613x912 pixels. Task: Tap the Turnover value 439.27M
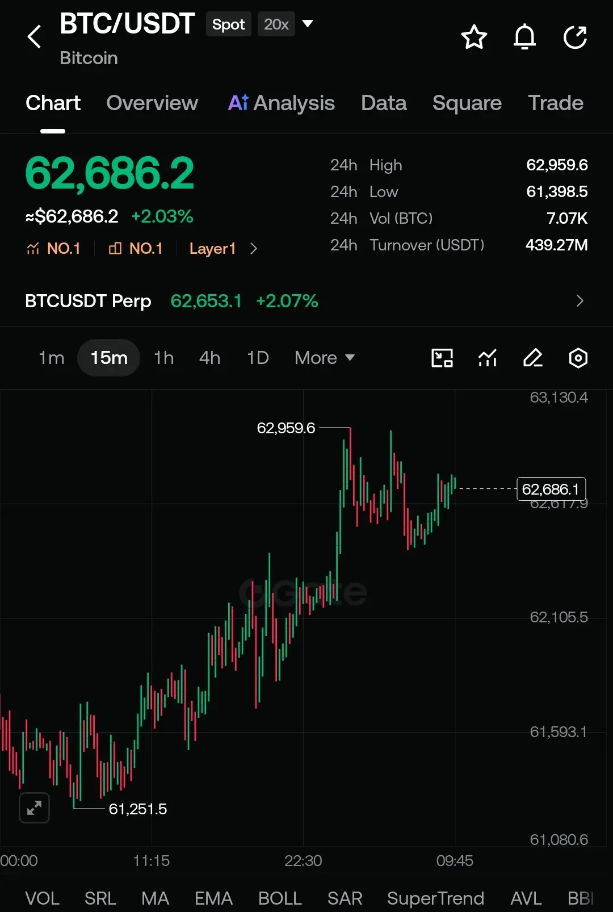556,245
